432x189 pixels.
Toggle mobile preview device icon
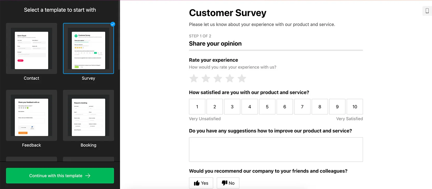[x=427, y=11]
